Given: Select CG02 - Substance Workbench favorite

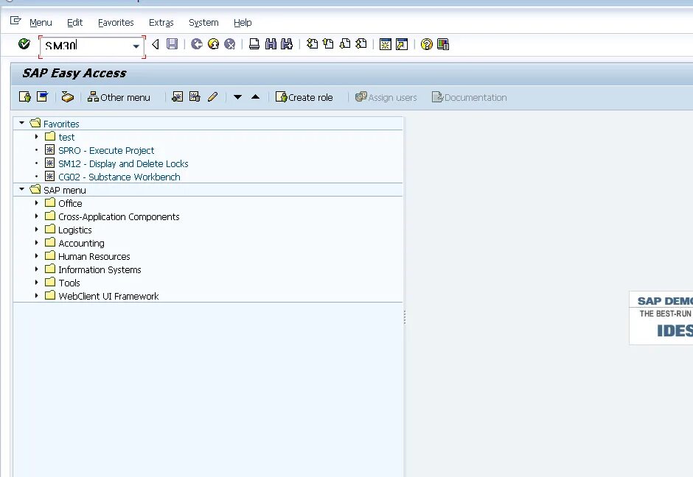Looking at the screenshot, I should click(119, 177).
